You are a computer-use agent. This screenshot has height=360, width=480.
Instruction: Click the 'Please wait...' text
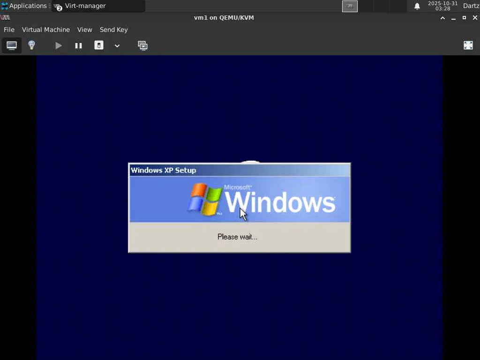click(x=237, y=237)
